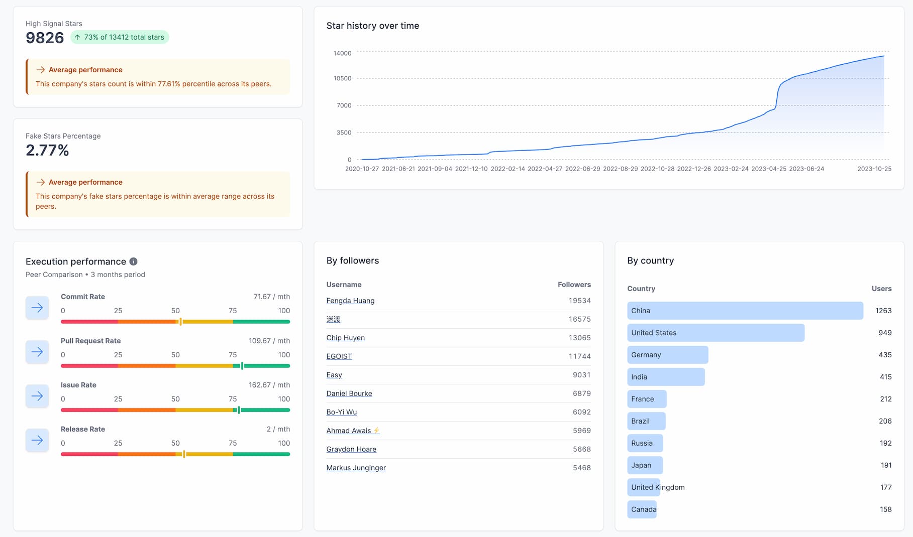Open Fengda Huang's profile link
Image resolution: width=913 pixels, height=537 pixels.
pyautogui.click(x=350, y=301)
